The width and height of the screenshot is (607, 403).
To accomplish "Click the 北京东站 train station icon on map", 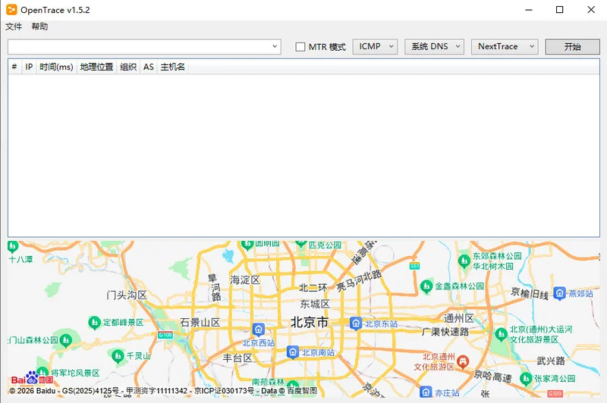I will click(x=356, y=323).
